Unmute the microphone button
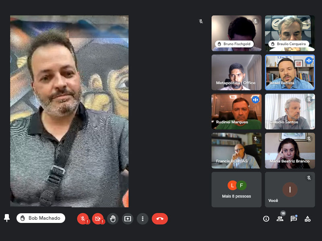 coord(83,219)
